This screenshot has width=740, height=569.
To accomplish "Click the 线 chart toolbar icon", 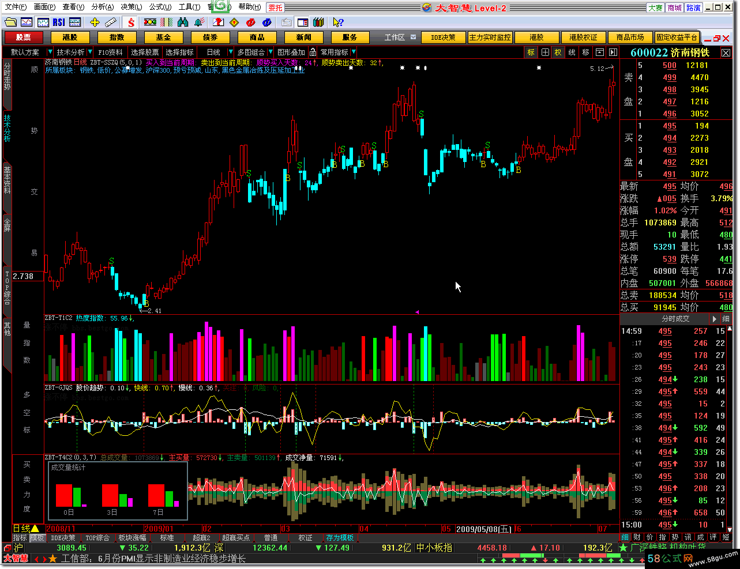I will point(572,52).
